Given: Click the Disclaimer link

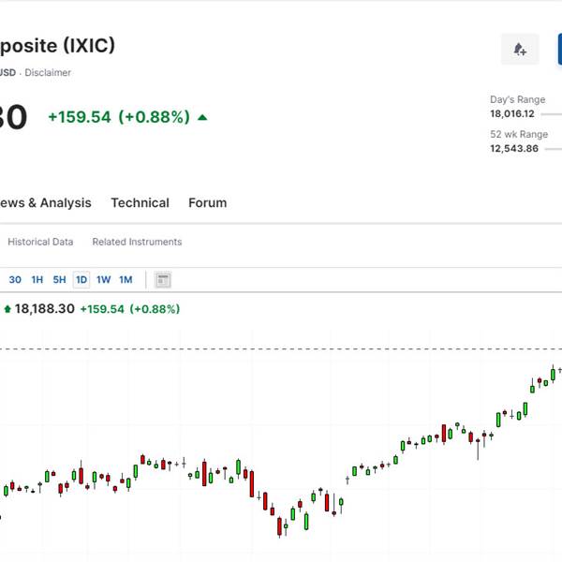Looking at the screenshot, I should click(47, 72).
